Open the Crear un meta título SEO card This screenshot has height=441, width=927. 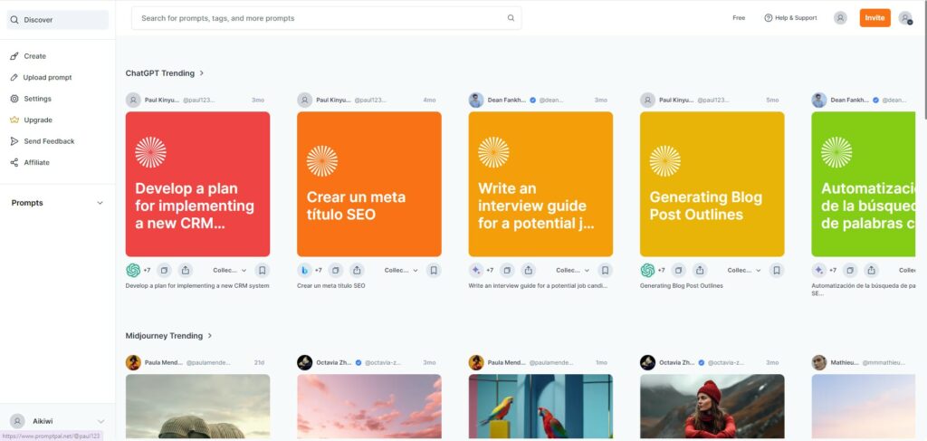click(x=369, y=184)
